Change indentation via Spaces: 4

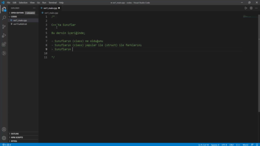tap(215, 145)
